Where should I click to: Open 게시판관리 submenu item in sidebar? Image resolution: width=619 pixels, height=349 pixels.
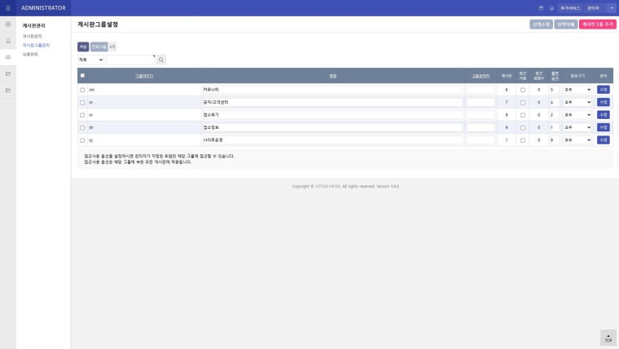click(32, 36)
